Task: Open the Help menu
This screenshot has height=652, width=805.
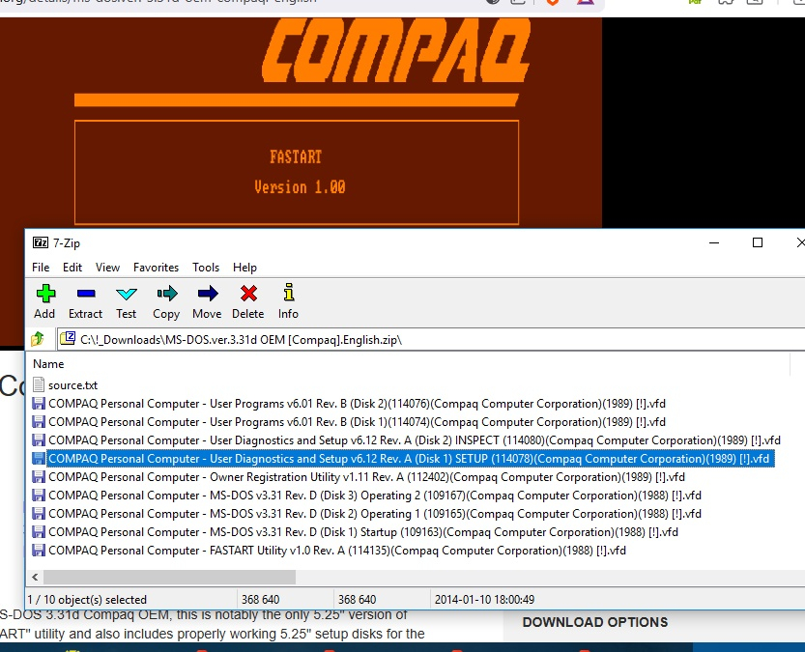Action: [244, 268]
